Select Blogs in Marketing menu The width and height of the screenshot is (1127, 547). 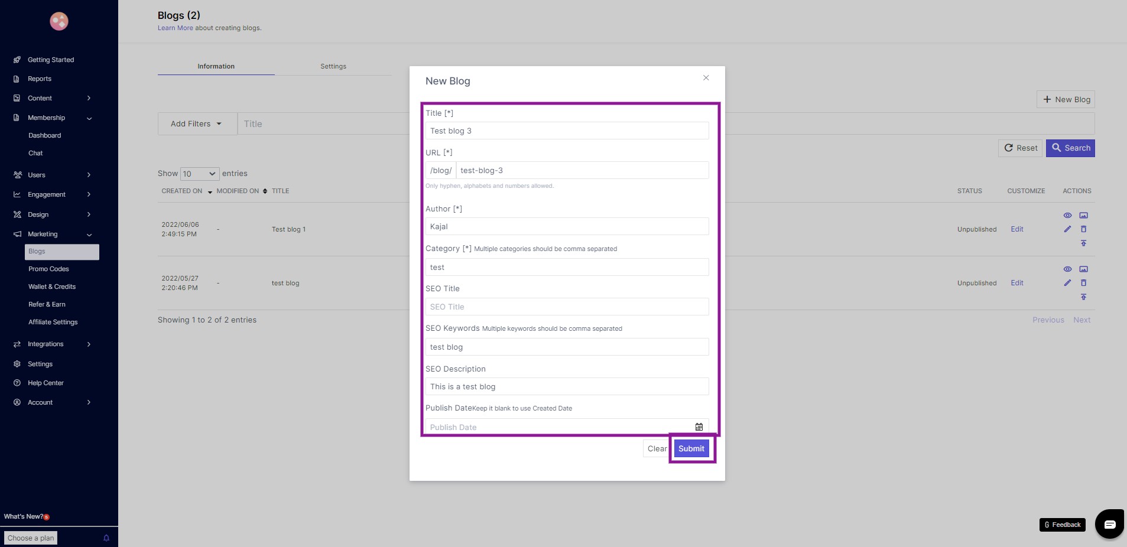[x=62, y=252]
